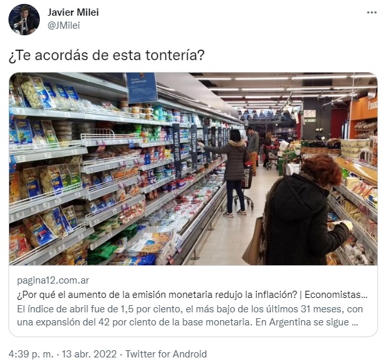The width and height of the screenshot is (382, 362).
Task: Open the pagina12.com.ar domain link
Action: pos(53,280)
